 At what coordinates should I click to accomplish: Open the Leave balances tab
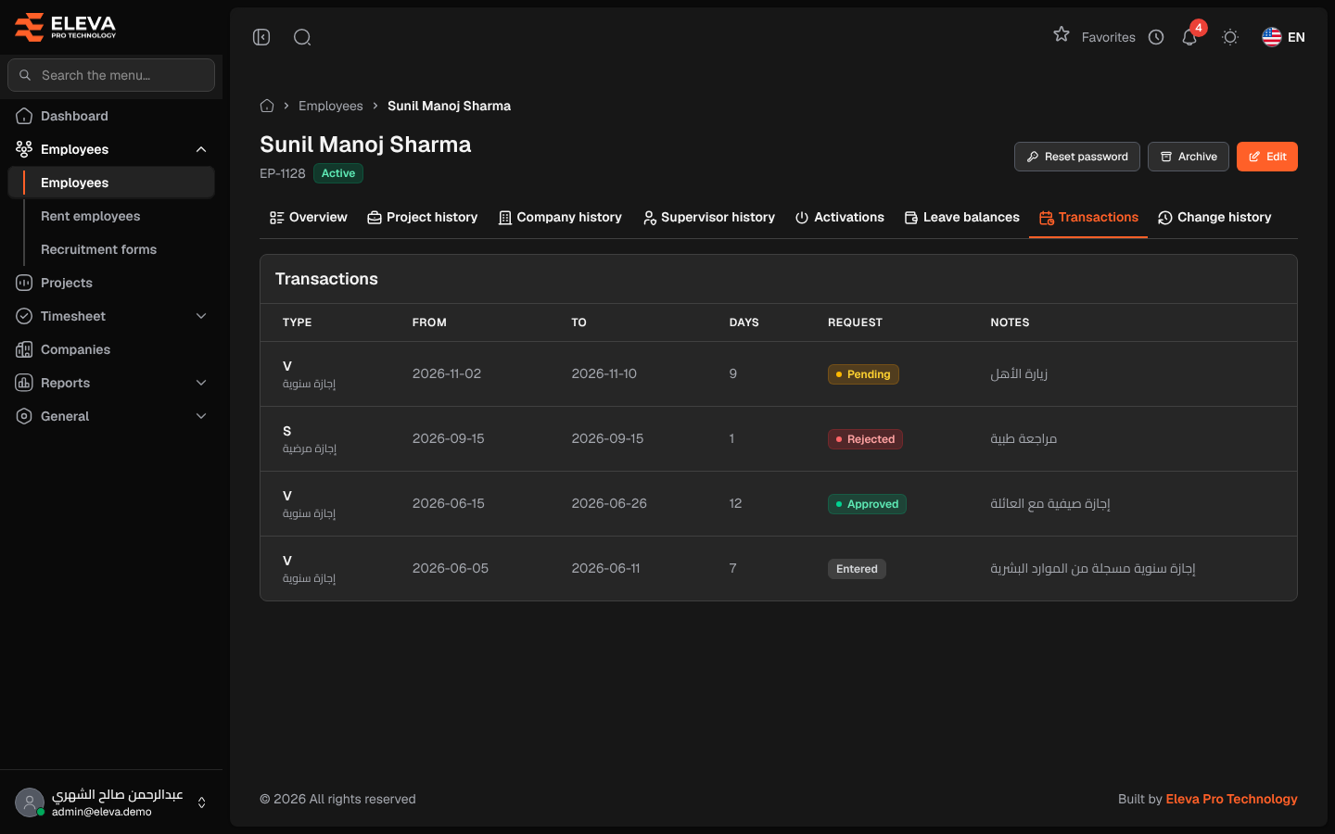coord(961,218)
